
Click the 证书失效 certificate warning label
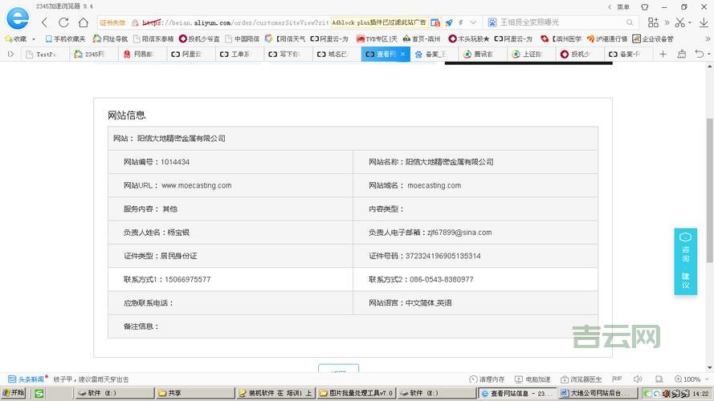[x=112, y=22]
